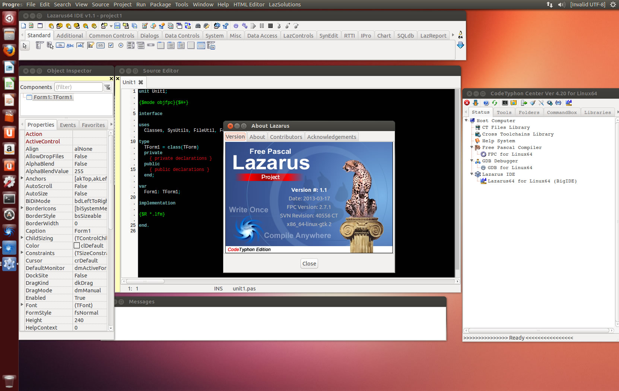Click the AlphaBlendValue value '255'
The height and width of the screenshot is (391, 619).
pos(90,171)
